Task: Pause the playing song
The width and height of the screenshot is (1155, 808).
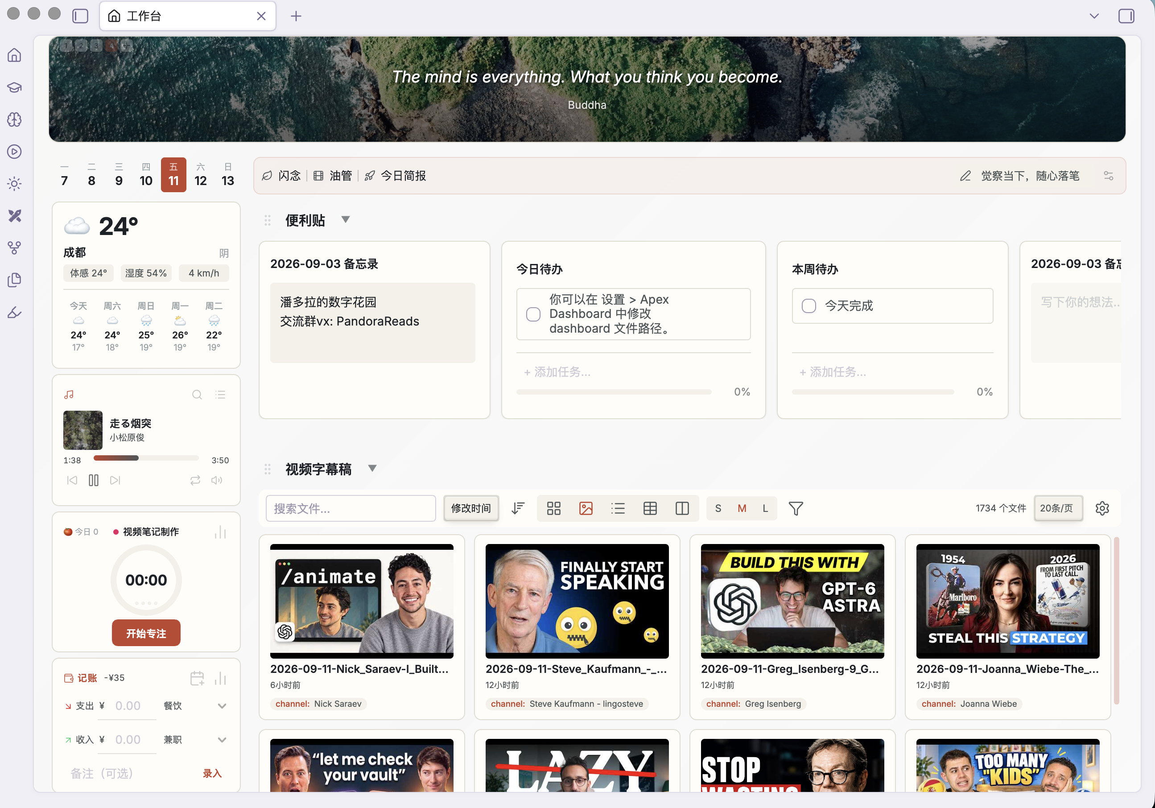Action: [x=94, y=480]
